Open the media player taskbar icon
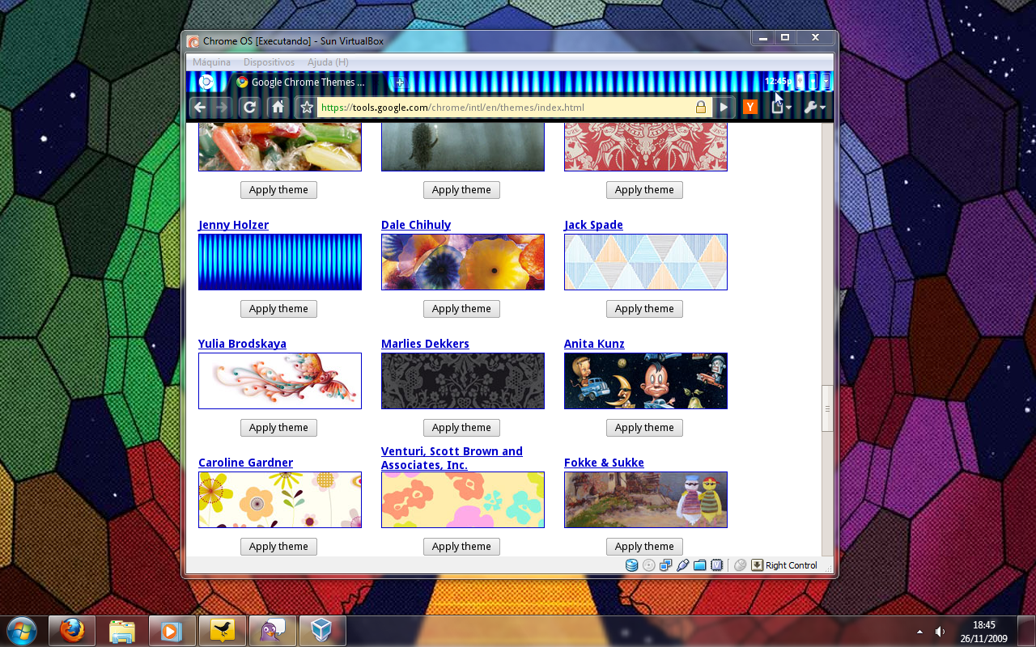The height and width of the screenshot is (647, 1036). [x=172, y=631]
